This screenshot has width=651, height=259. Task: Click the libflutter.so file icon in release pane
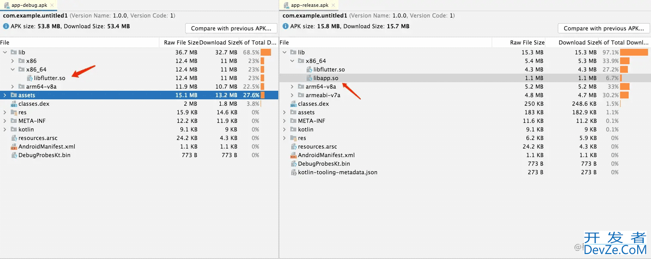point(309,69)
